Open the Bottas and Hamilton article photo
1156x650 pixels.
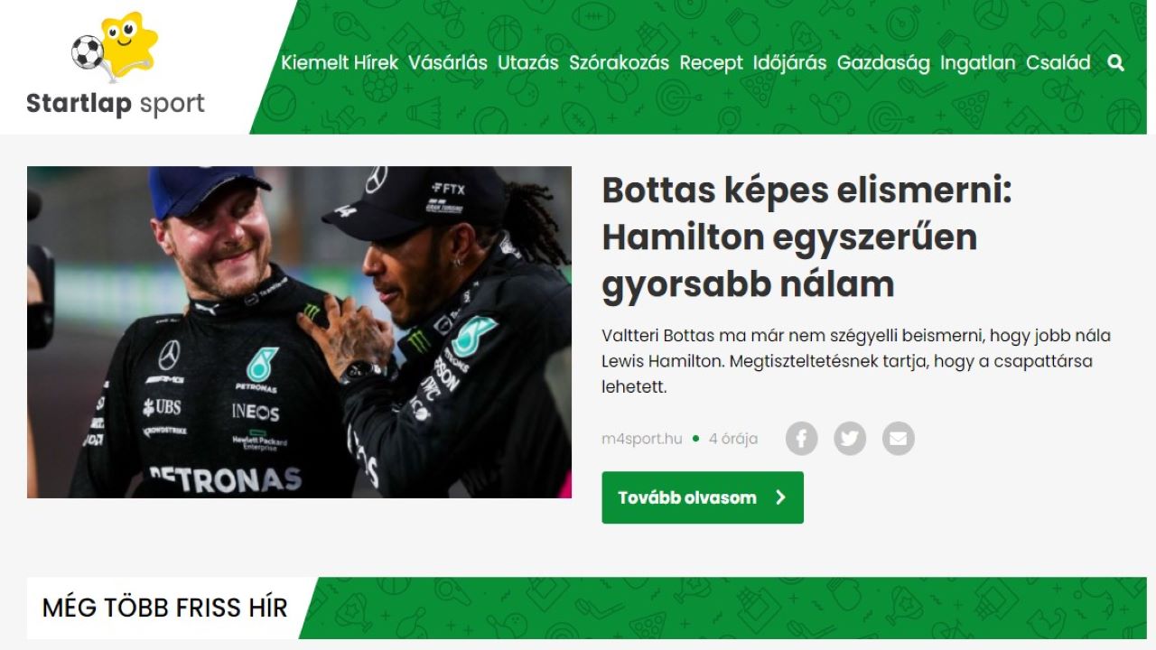coord(299,332)
